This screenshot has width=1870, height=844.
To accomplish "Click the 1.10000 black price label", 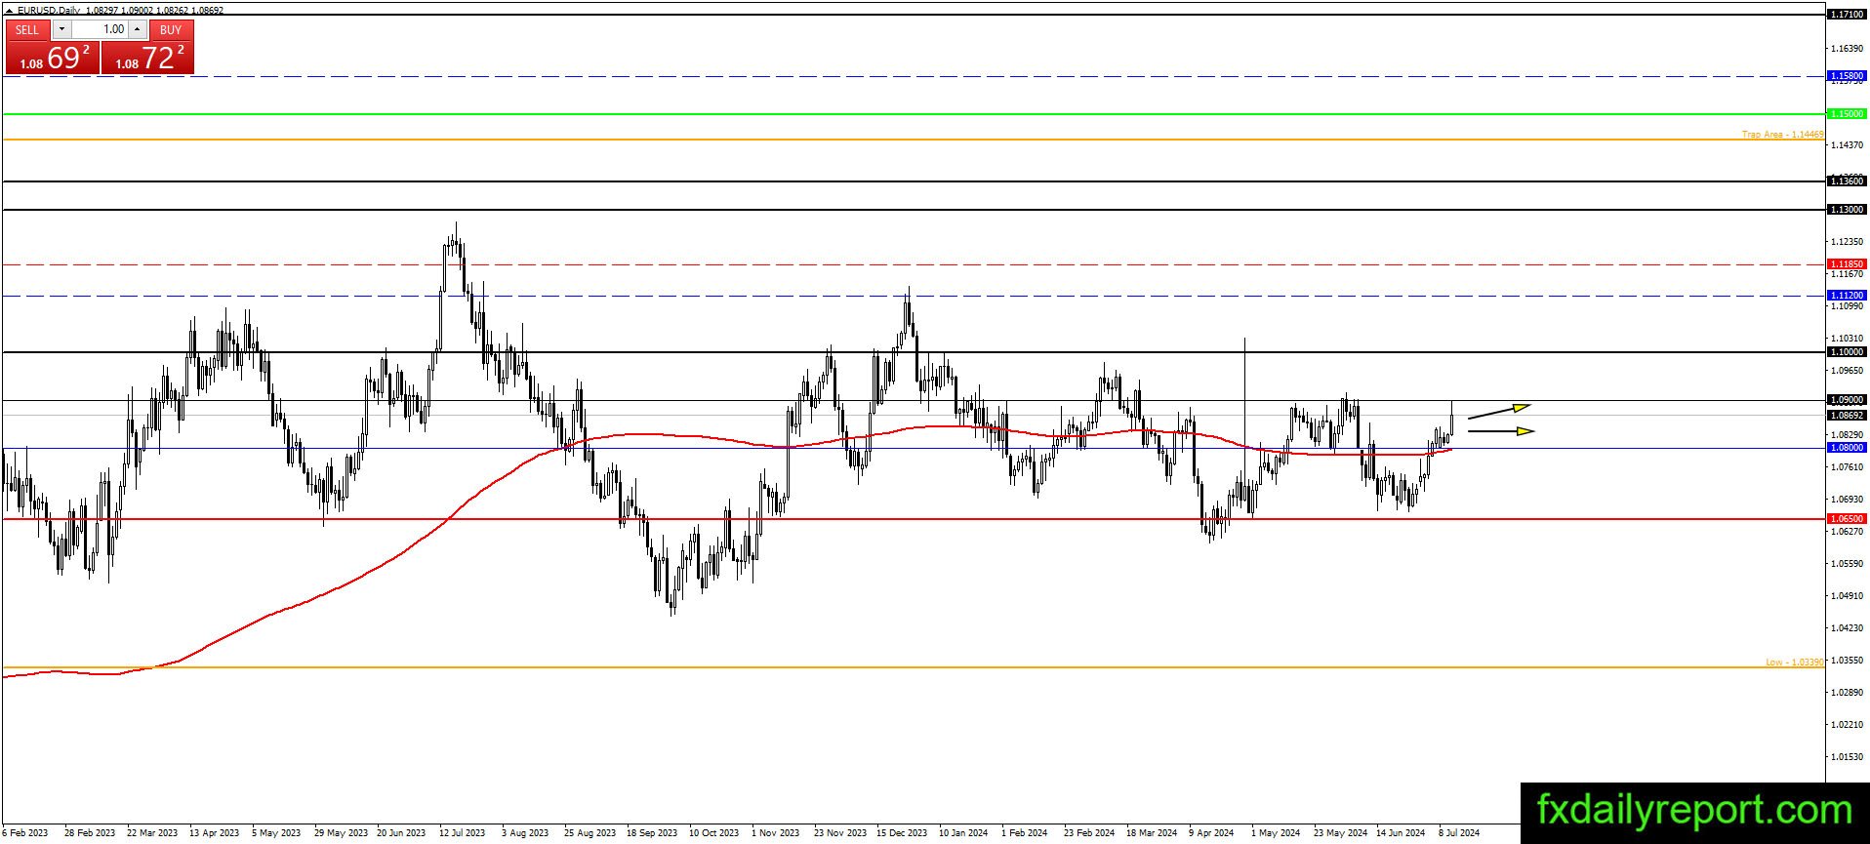I will 1847,352.
